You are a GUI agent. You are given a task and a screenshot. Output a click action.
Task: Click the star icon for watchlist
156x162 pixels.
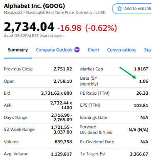coord(119,9)
